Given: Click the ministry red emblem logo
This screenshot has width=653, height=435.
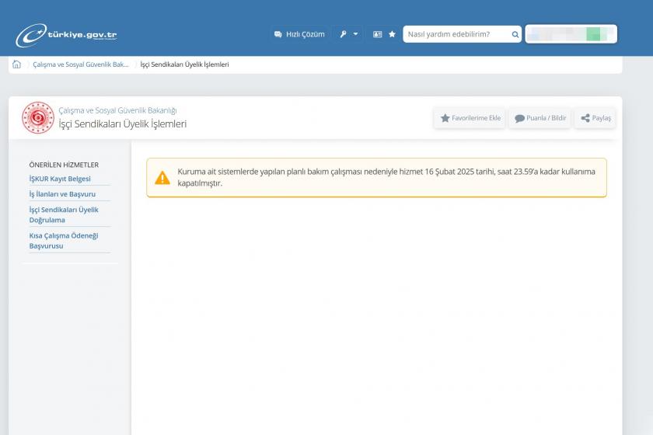Looking at the screenshot, I should (38, 118).
